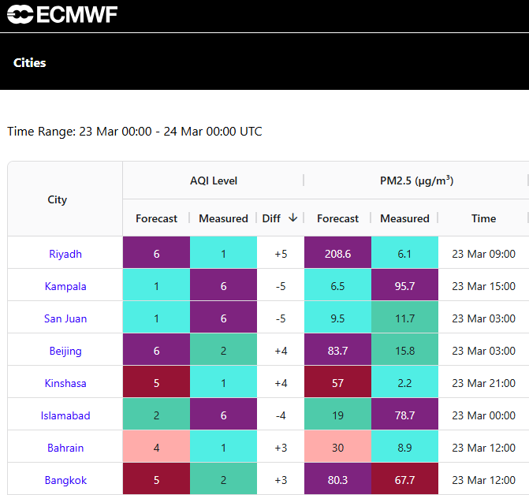Sort table by Time column header
529x495 pixels.
pyautogui.click(x=483, y=218)
